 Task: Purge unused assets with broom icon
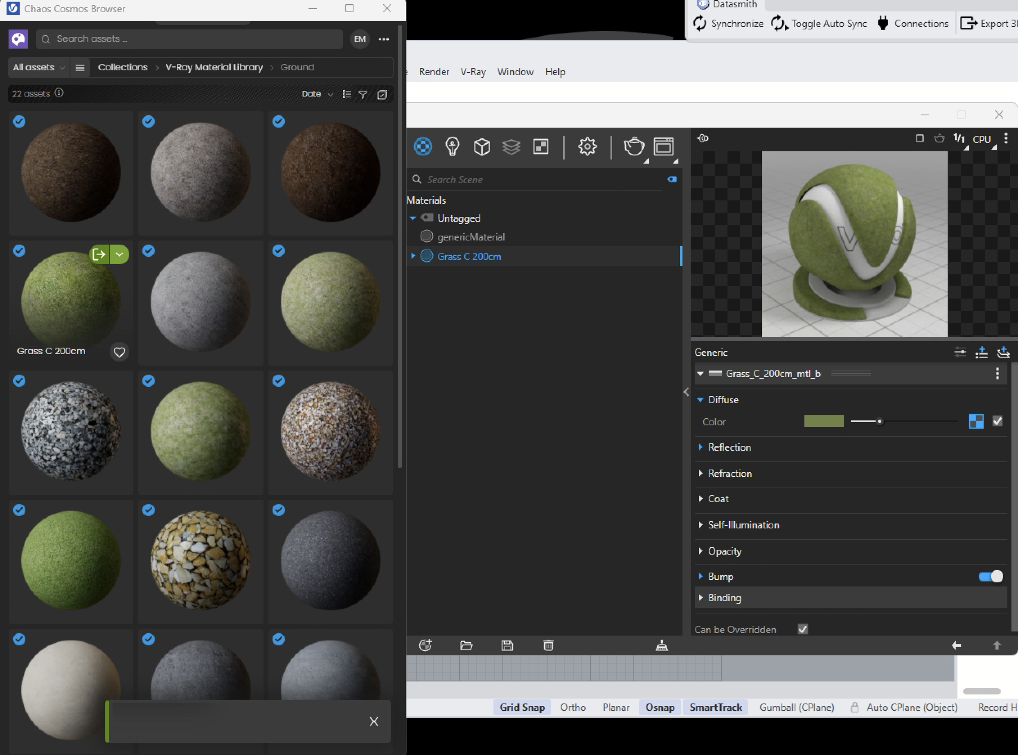click(x=662, y=645)
